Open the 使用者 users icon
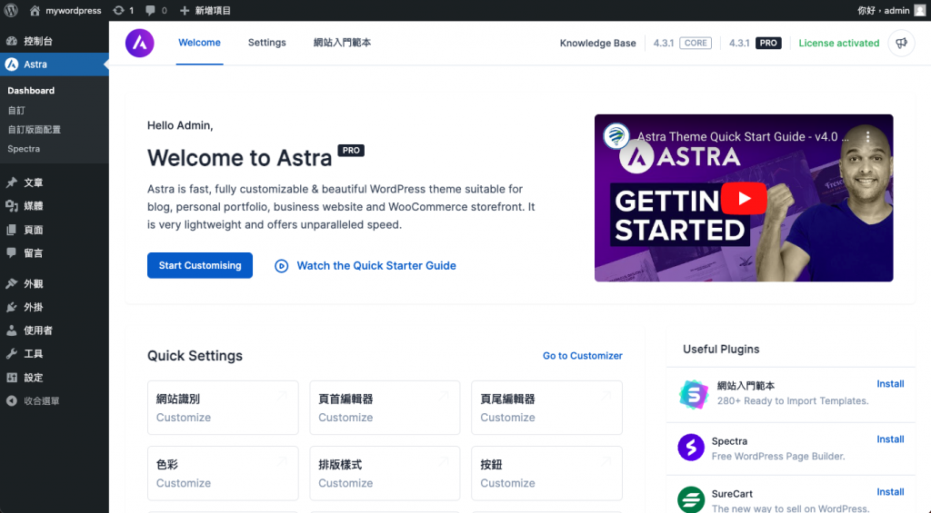Viewport: 931px width, 513px height. point(11,330)
